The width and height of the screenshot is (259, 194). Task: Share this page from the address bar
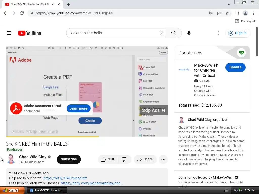(x=219, y=13)
